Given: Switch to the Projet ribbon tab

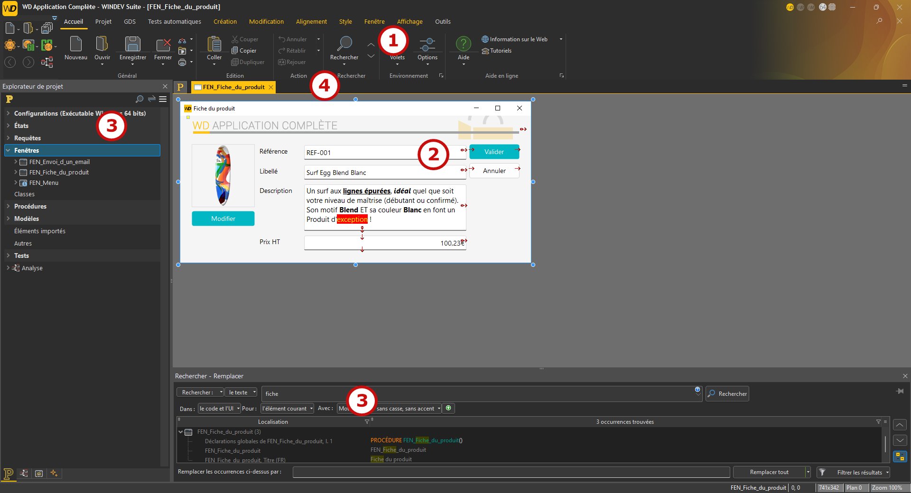Looking at the screenshot, I should click(x=103, y=21).
